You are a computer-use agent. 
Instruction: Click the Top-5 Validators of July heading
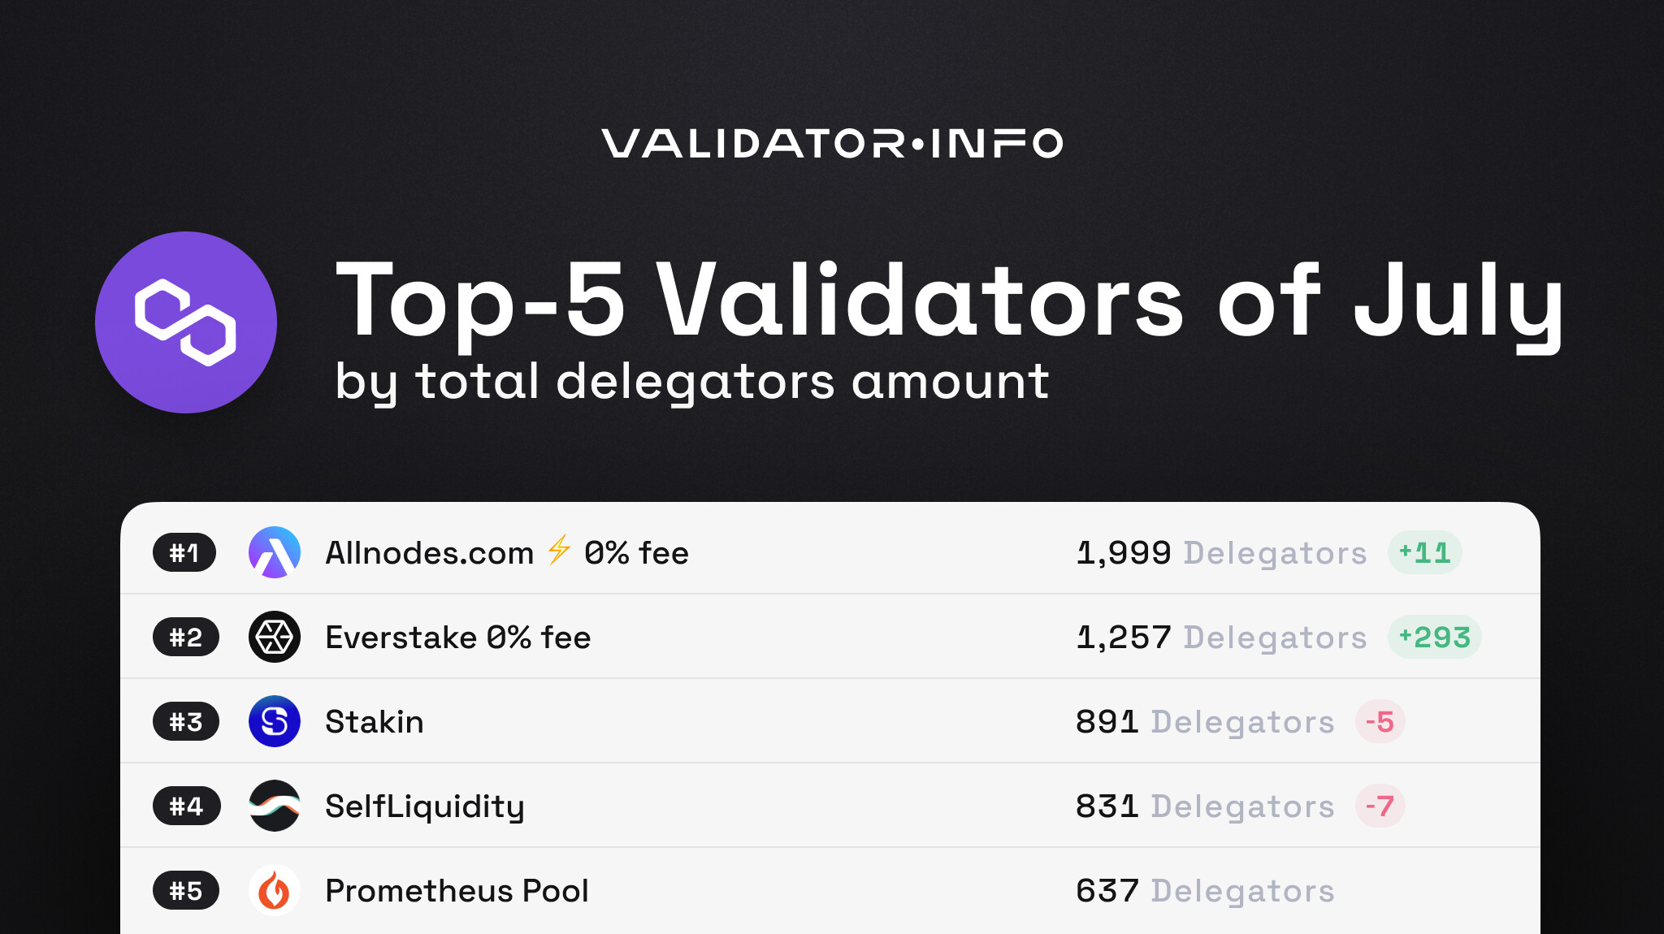coord(949,301)
